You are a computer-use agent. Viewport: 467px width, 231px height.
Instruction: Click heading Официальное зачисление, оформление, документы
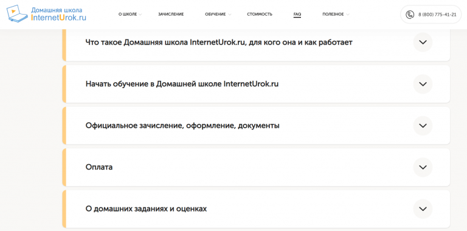pos(182,126)
